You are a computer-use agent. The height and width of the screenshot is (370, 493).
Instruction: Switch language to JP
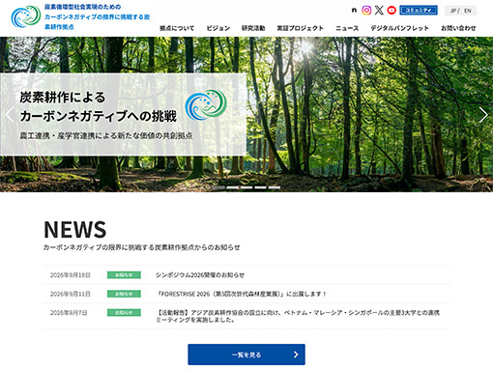(453, 11)
